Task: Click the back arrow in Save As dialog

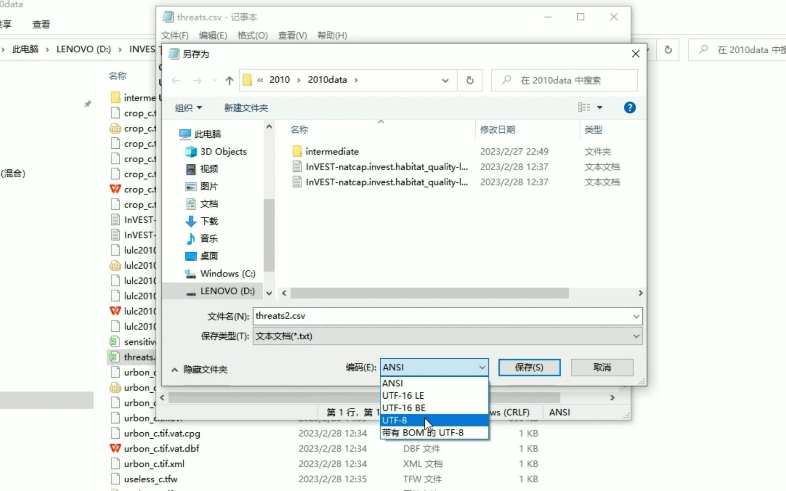Action: 176,80
